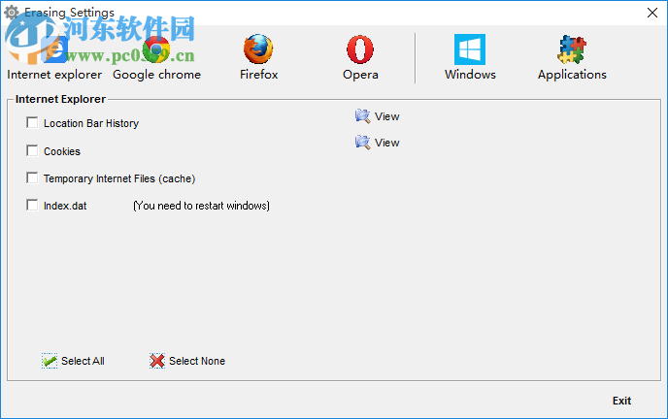View stored Cookies

click(377, 142)
